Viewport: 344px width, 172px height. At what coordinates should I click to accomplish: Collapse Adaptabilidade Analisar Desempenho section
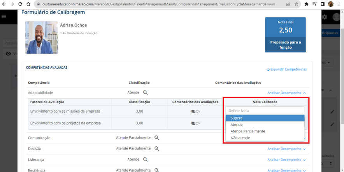pyautogui.click(x=286, y=93)
